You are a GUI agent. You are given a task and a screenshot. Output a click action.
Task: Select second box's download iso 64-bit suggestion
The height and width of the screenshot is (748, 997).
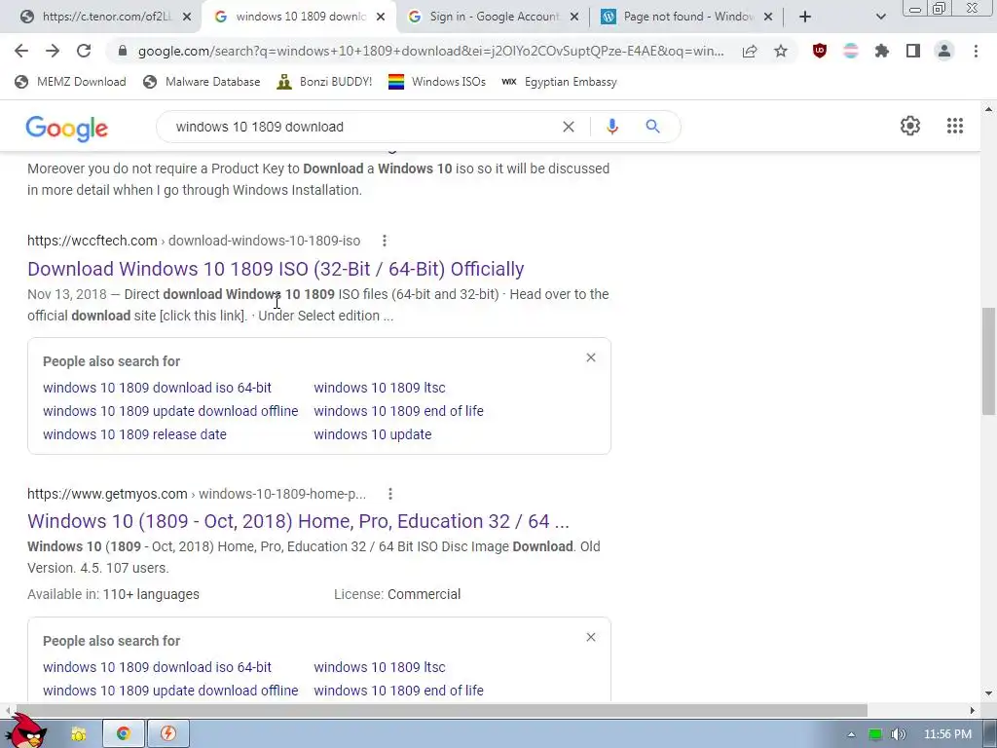[157, 667]
